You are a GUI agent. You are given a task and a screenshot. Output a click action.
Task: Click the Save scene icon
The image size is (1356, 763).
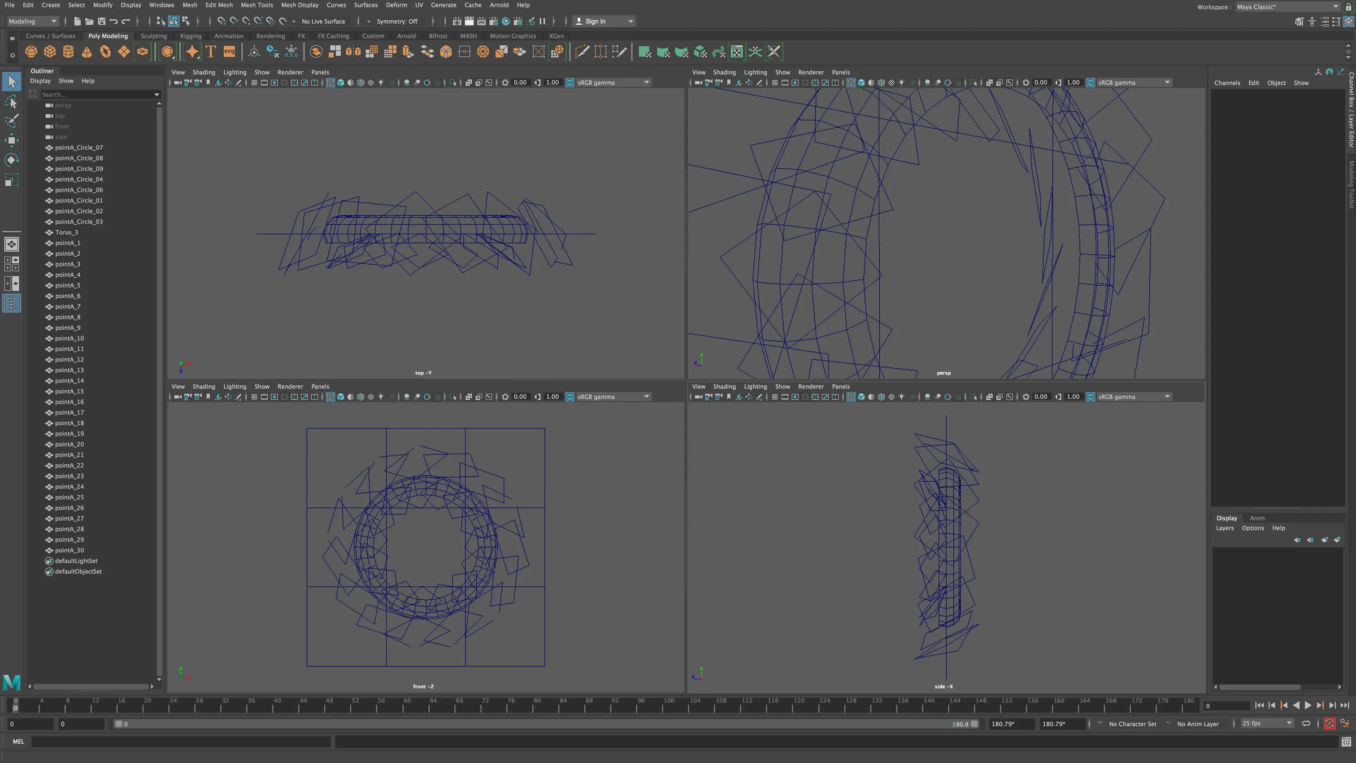(x=102, y=22)
